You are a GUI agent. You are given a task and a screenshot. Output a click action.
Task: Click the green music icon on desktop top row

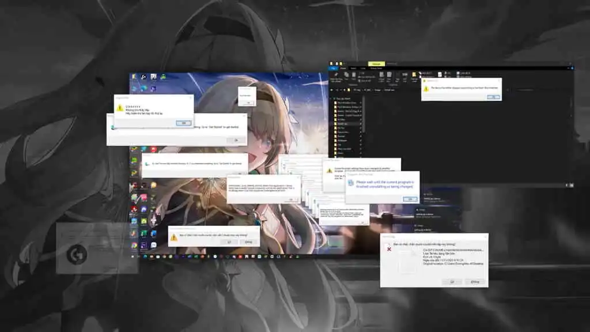(x=163, y=77)
